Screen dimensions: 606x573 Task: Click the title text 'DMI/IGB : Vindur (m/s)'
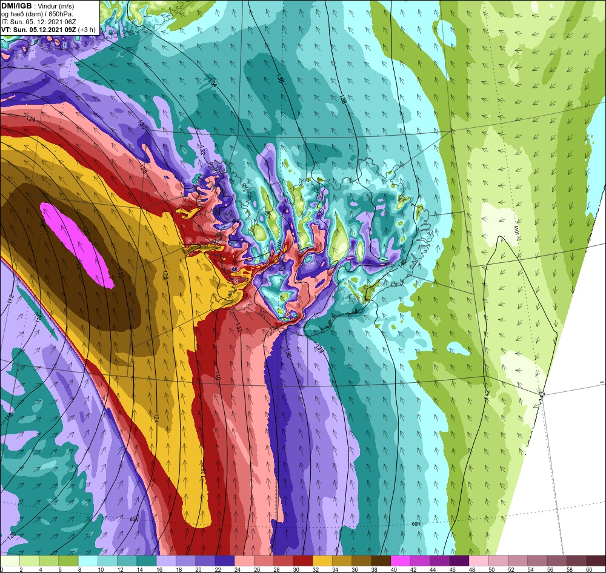pos(38,6)
